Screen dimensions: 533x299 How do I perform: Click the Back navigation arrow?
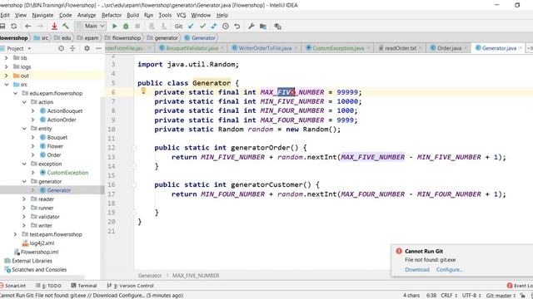27,26
